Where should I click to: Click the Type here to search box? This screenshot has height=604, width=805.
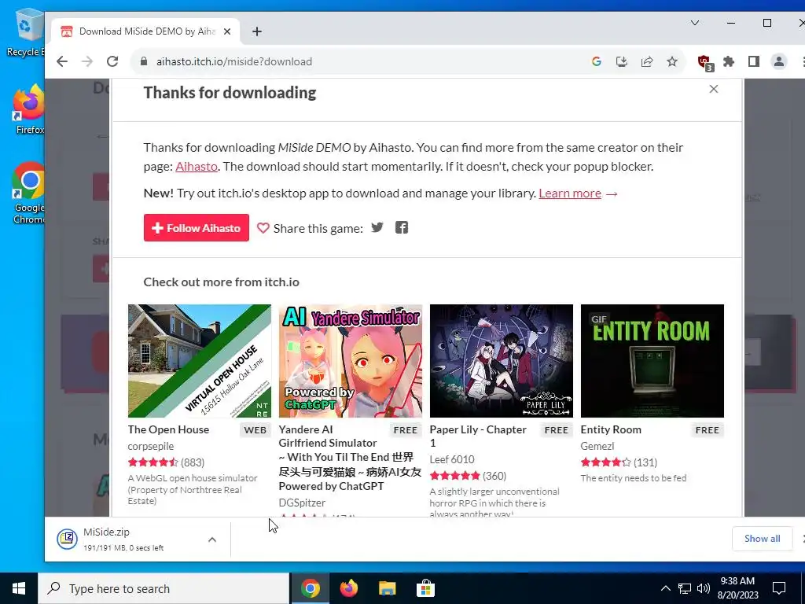pyautogui.click(x=164, y=588)
